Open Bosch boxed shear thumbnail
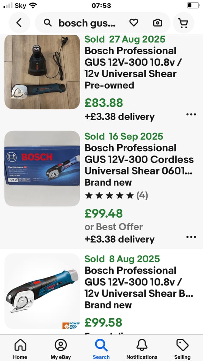 pyautogui.click(x=42, y=169)
